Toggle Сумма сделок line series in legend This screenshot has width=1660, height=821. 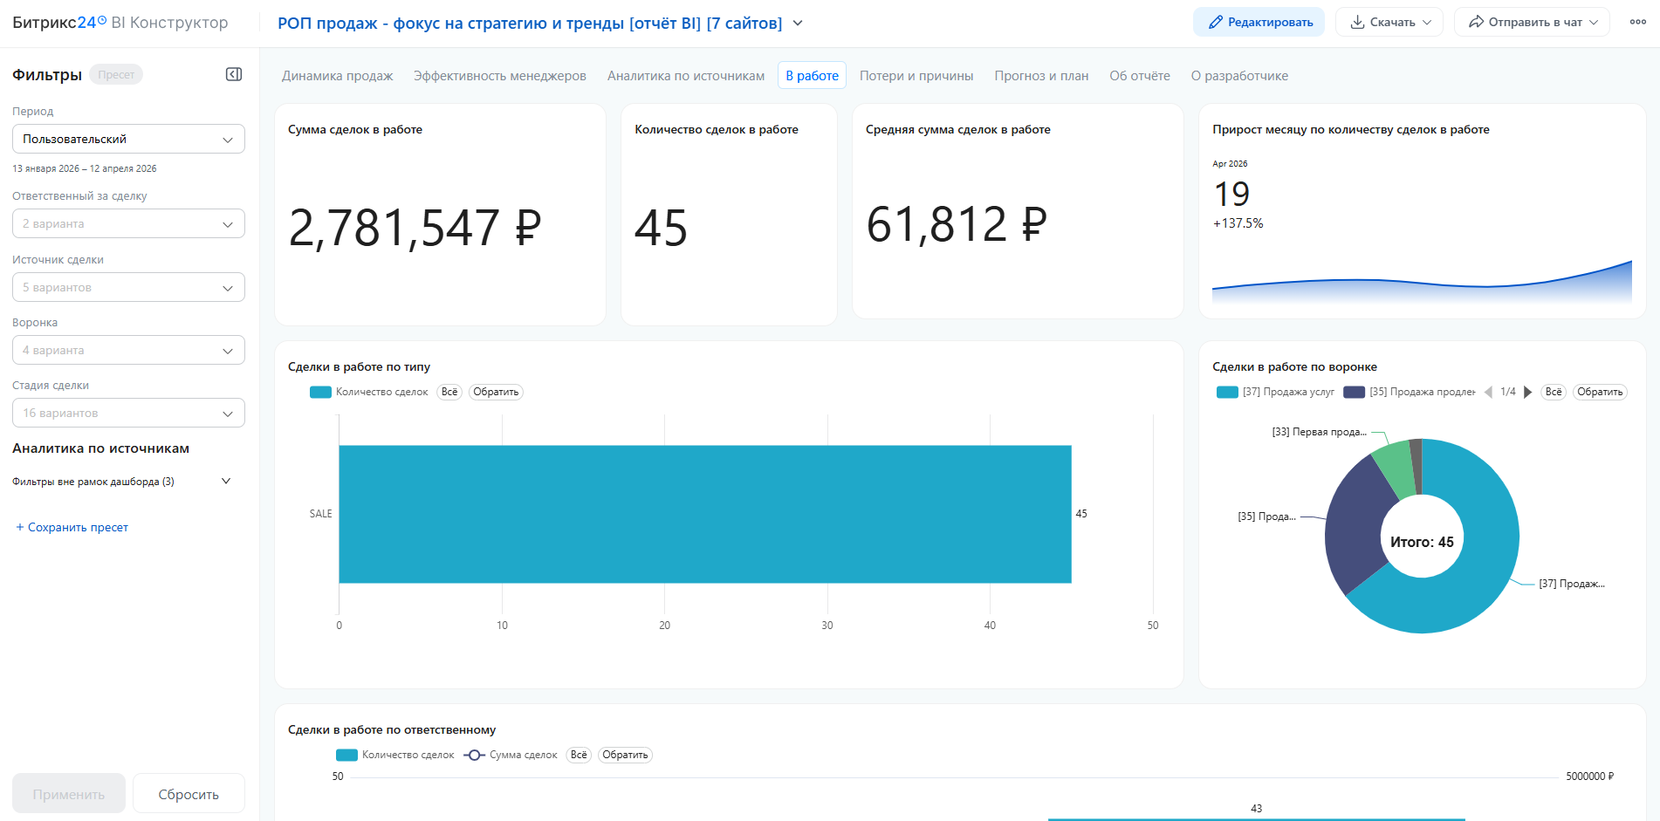pyautogui.click(x=511, y=756)
